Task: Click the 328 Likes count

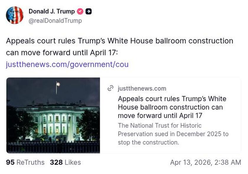Action: [x=66, y=162]
